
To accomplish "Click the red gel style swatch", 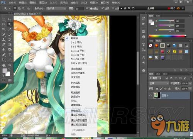I will click(163, 52).
